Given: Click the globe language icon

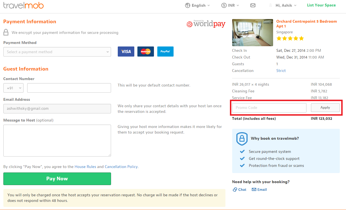Looking at the screenshot, I should tap(188, 5).
